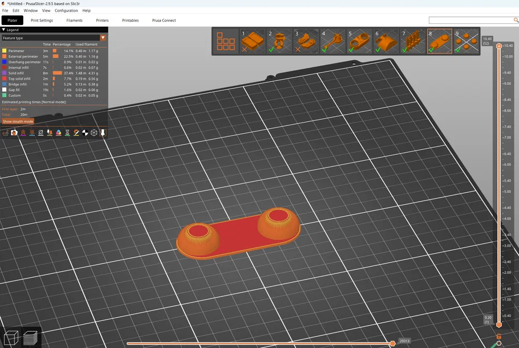This screenshot has width=519, height=348.
Task: Open the View menu
Action: [x=46, y=11]
